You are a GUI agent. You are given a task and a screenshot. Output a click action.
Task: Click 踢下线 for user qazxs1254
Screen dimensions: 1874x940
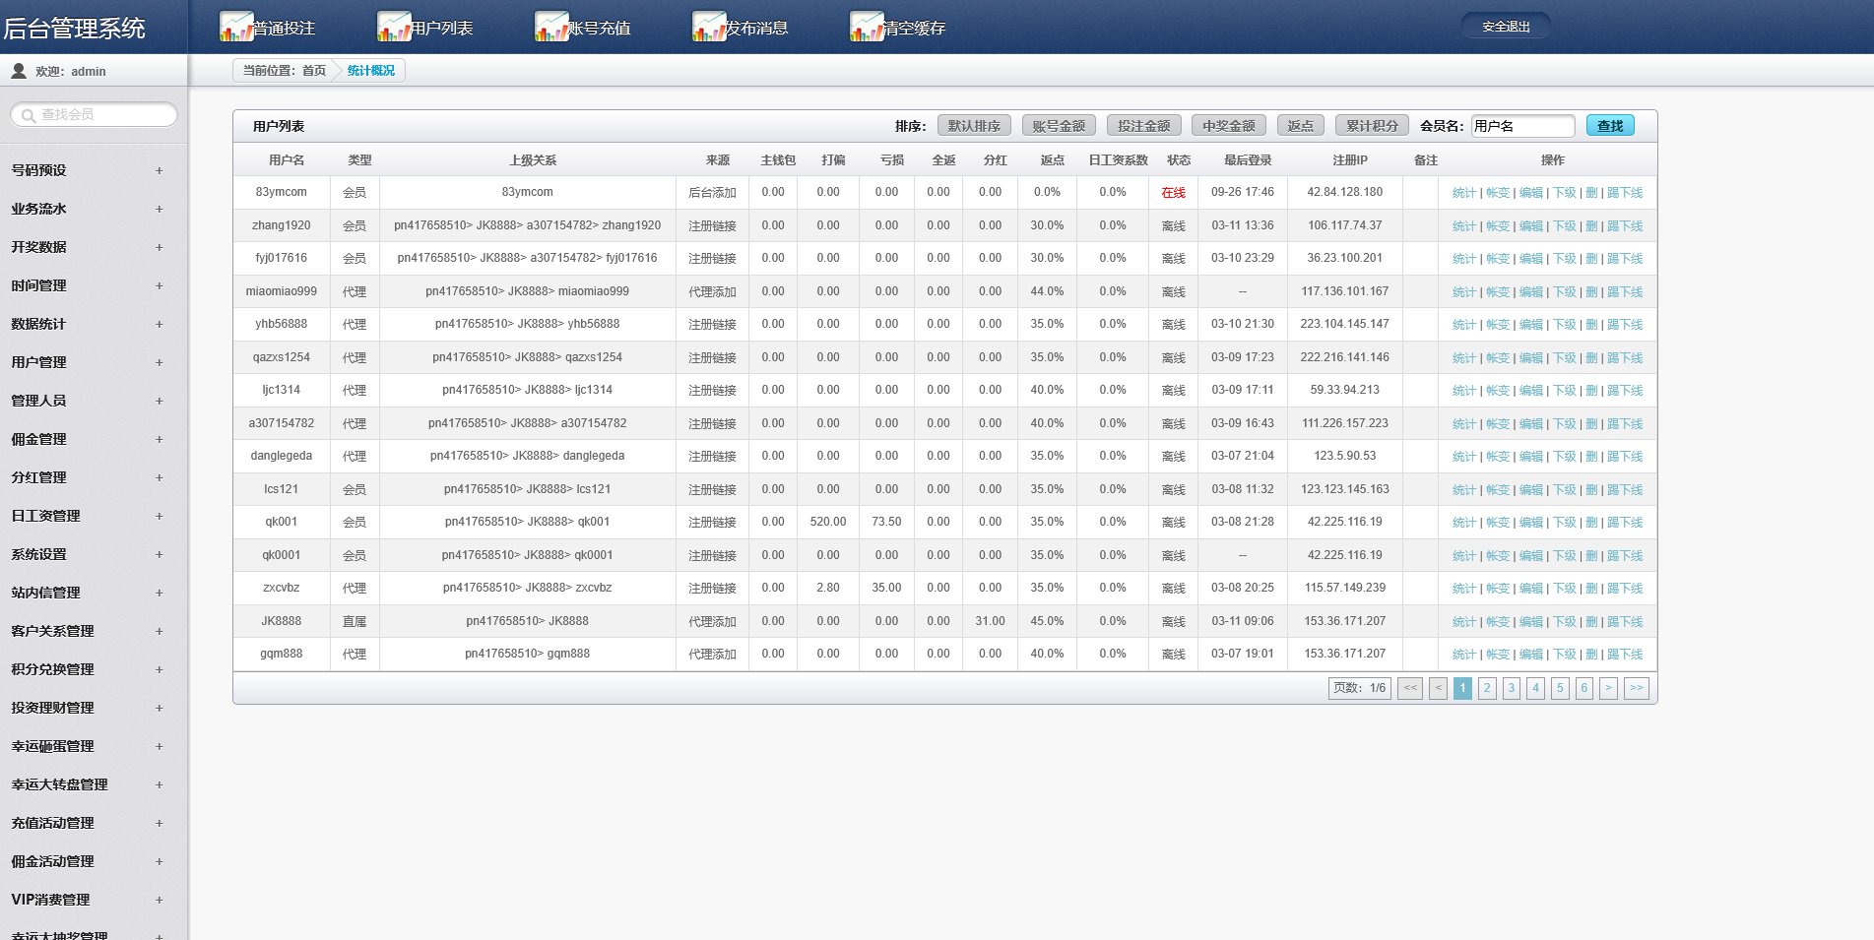coord(1625,358)
